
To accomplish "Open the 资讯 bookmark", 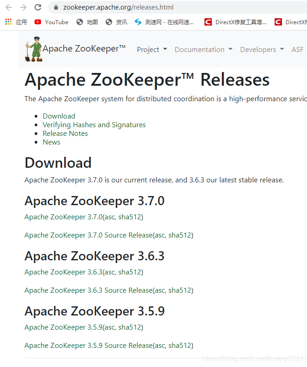I will pyautogui.click(x=117, y=22).
